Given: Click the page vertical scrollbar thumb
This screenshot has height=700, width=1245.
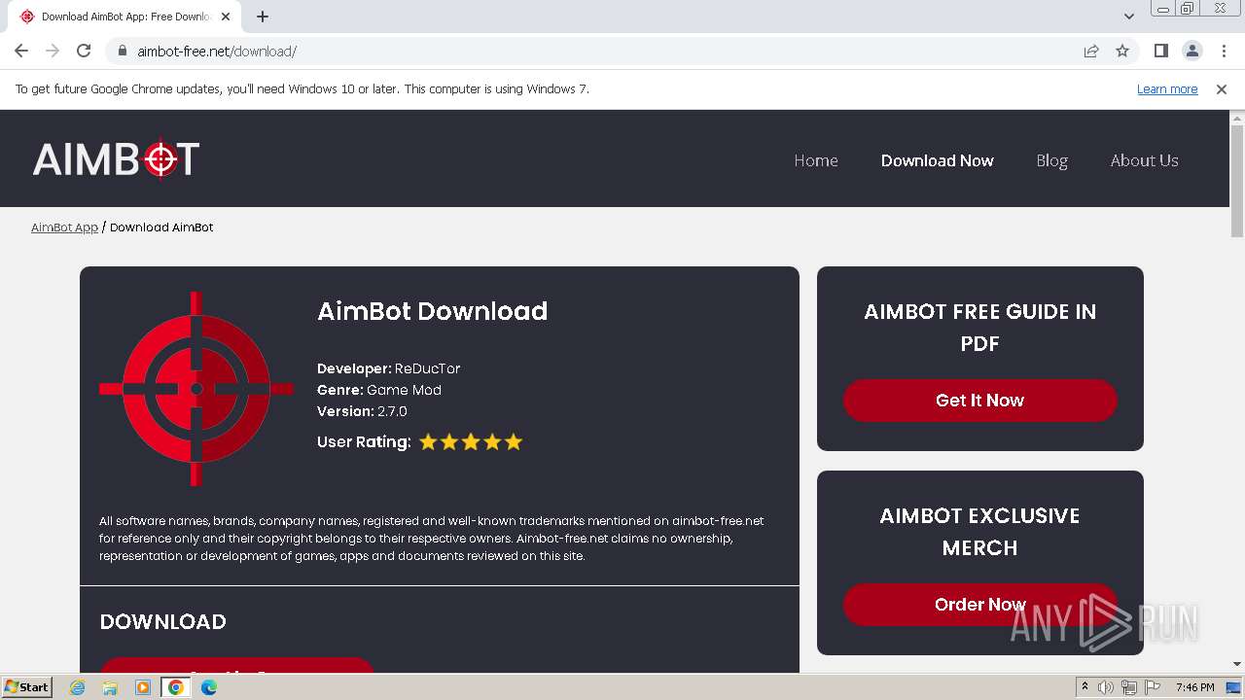Looking at the screenshot, I should (x=1237, y=181).
